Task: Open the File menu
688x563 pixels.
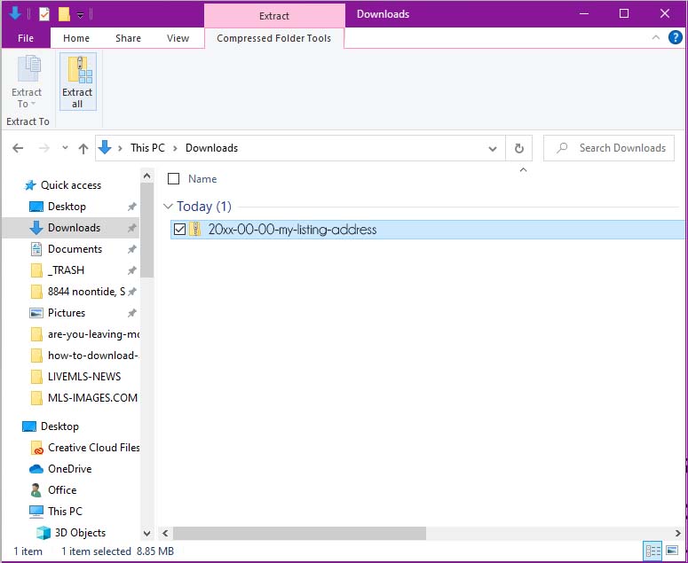Action: 26,38
